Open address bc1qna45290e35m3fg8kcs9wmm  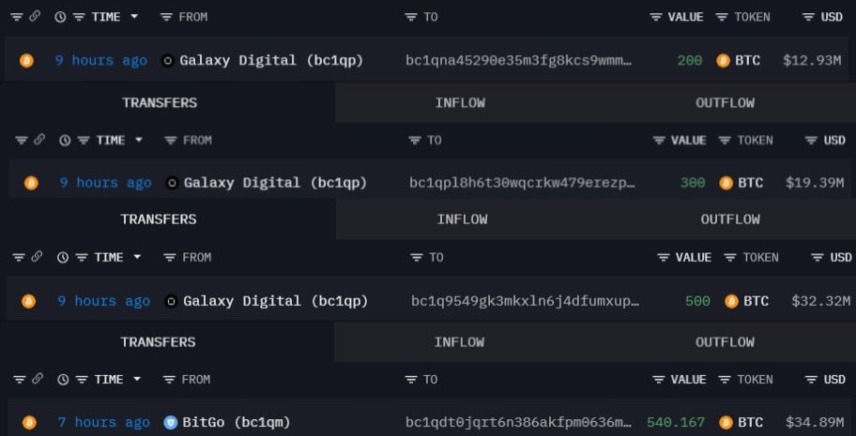(x=519, y=61)
